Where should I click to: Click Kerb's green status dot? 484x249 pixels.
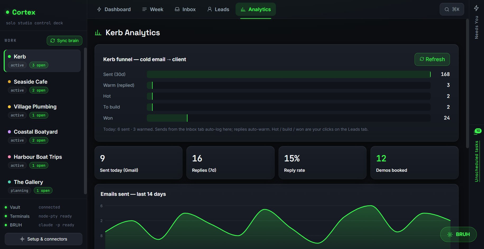(x=10, y=57)
